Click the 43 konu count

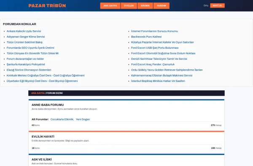35,125
